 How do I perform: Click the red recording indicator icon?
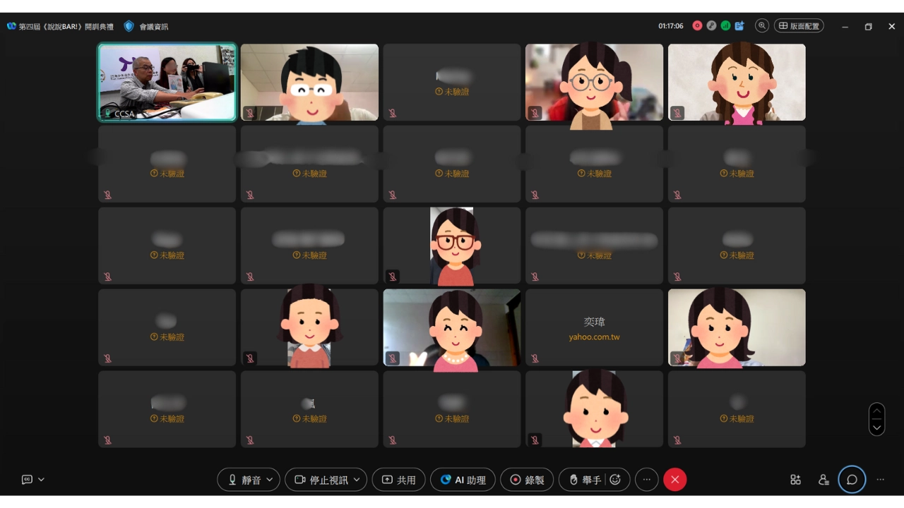coord(697,26)
